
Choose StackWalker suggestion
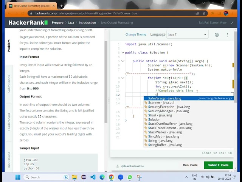click(189, 132)
